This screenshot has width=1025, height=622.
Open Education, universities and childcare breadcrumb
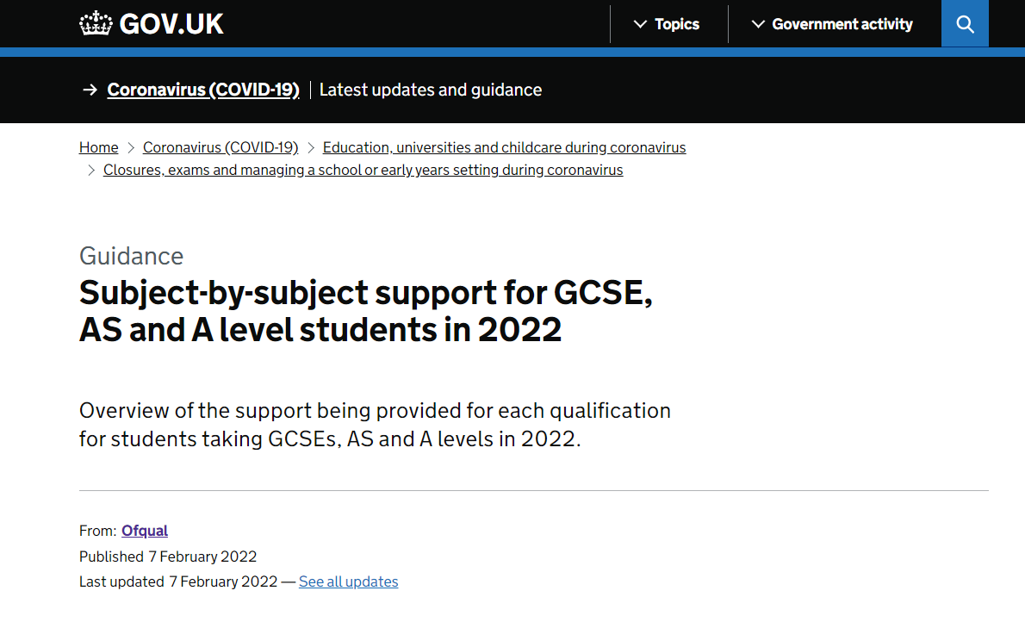click(x=504, y=148)
